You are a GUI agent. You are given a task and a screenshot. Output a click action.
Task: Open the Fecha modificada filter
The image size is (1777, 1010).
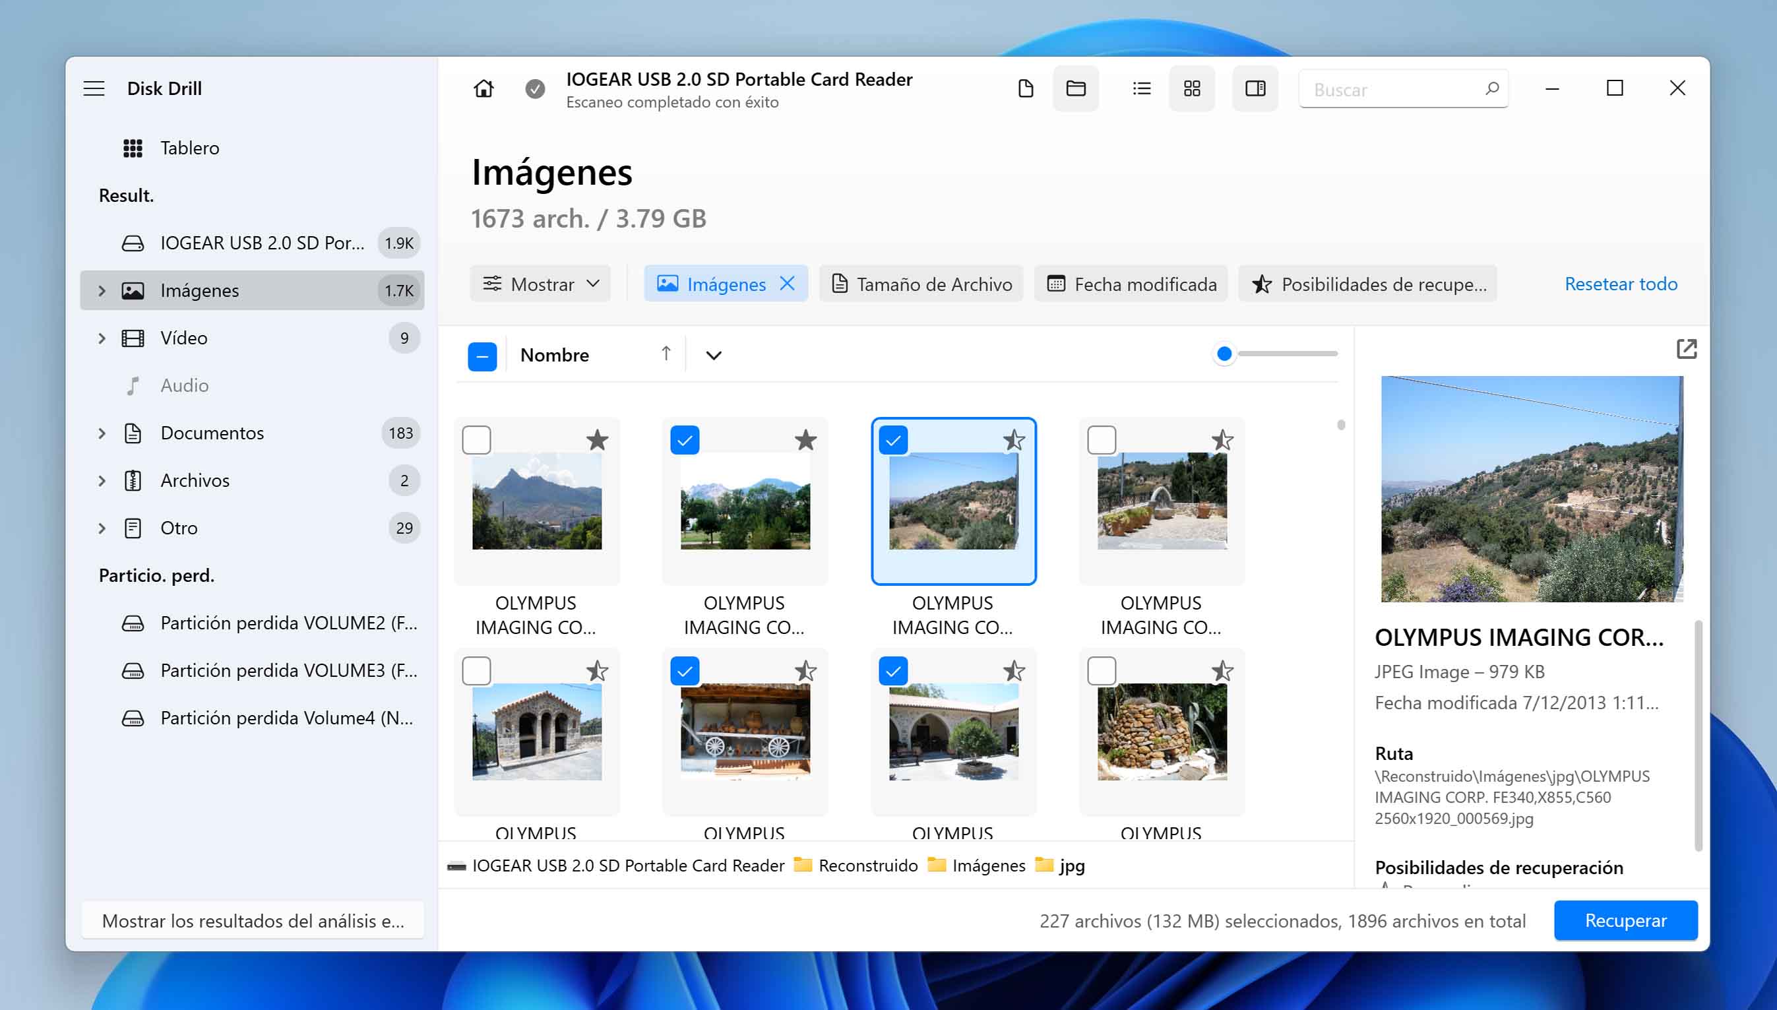point(1131,283)
